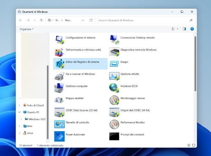Click the Si... breadcrumb segment
The width and height of the screenshot is (211, 156).
point(57,20)
